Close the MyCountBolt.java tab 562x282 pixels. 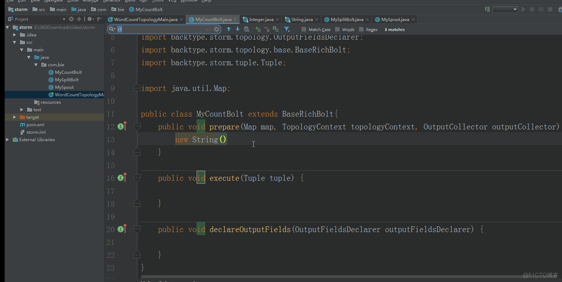236,20
